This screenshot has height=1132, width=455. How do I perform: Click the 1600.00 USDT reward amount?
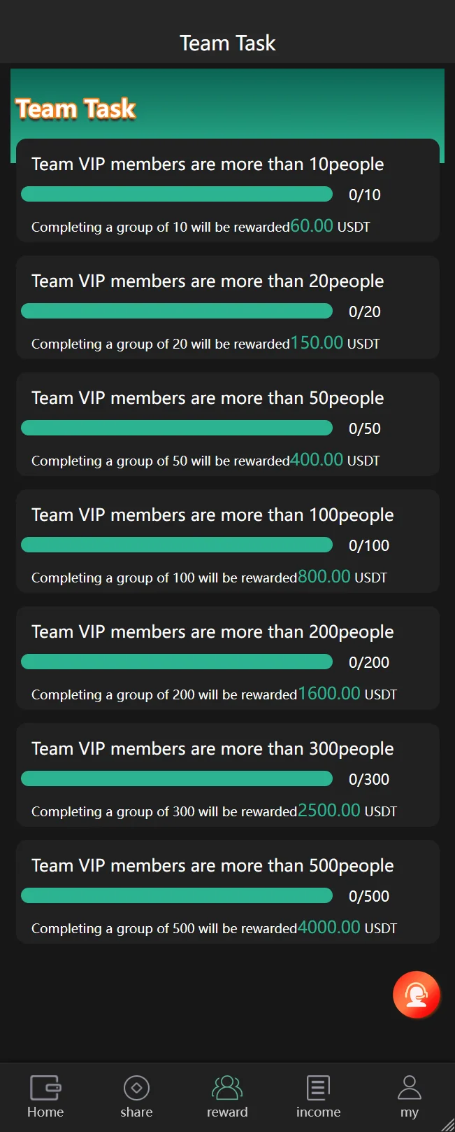click(329, 693)
